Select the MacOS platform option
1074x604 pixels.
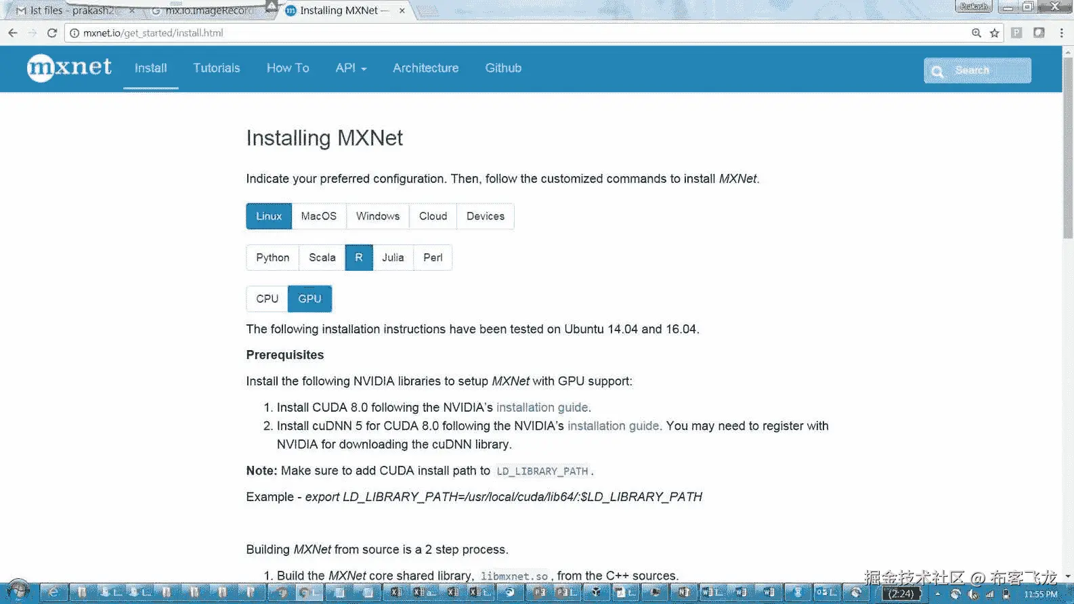click(x=319, y=216)
